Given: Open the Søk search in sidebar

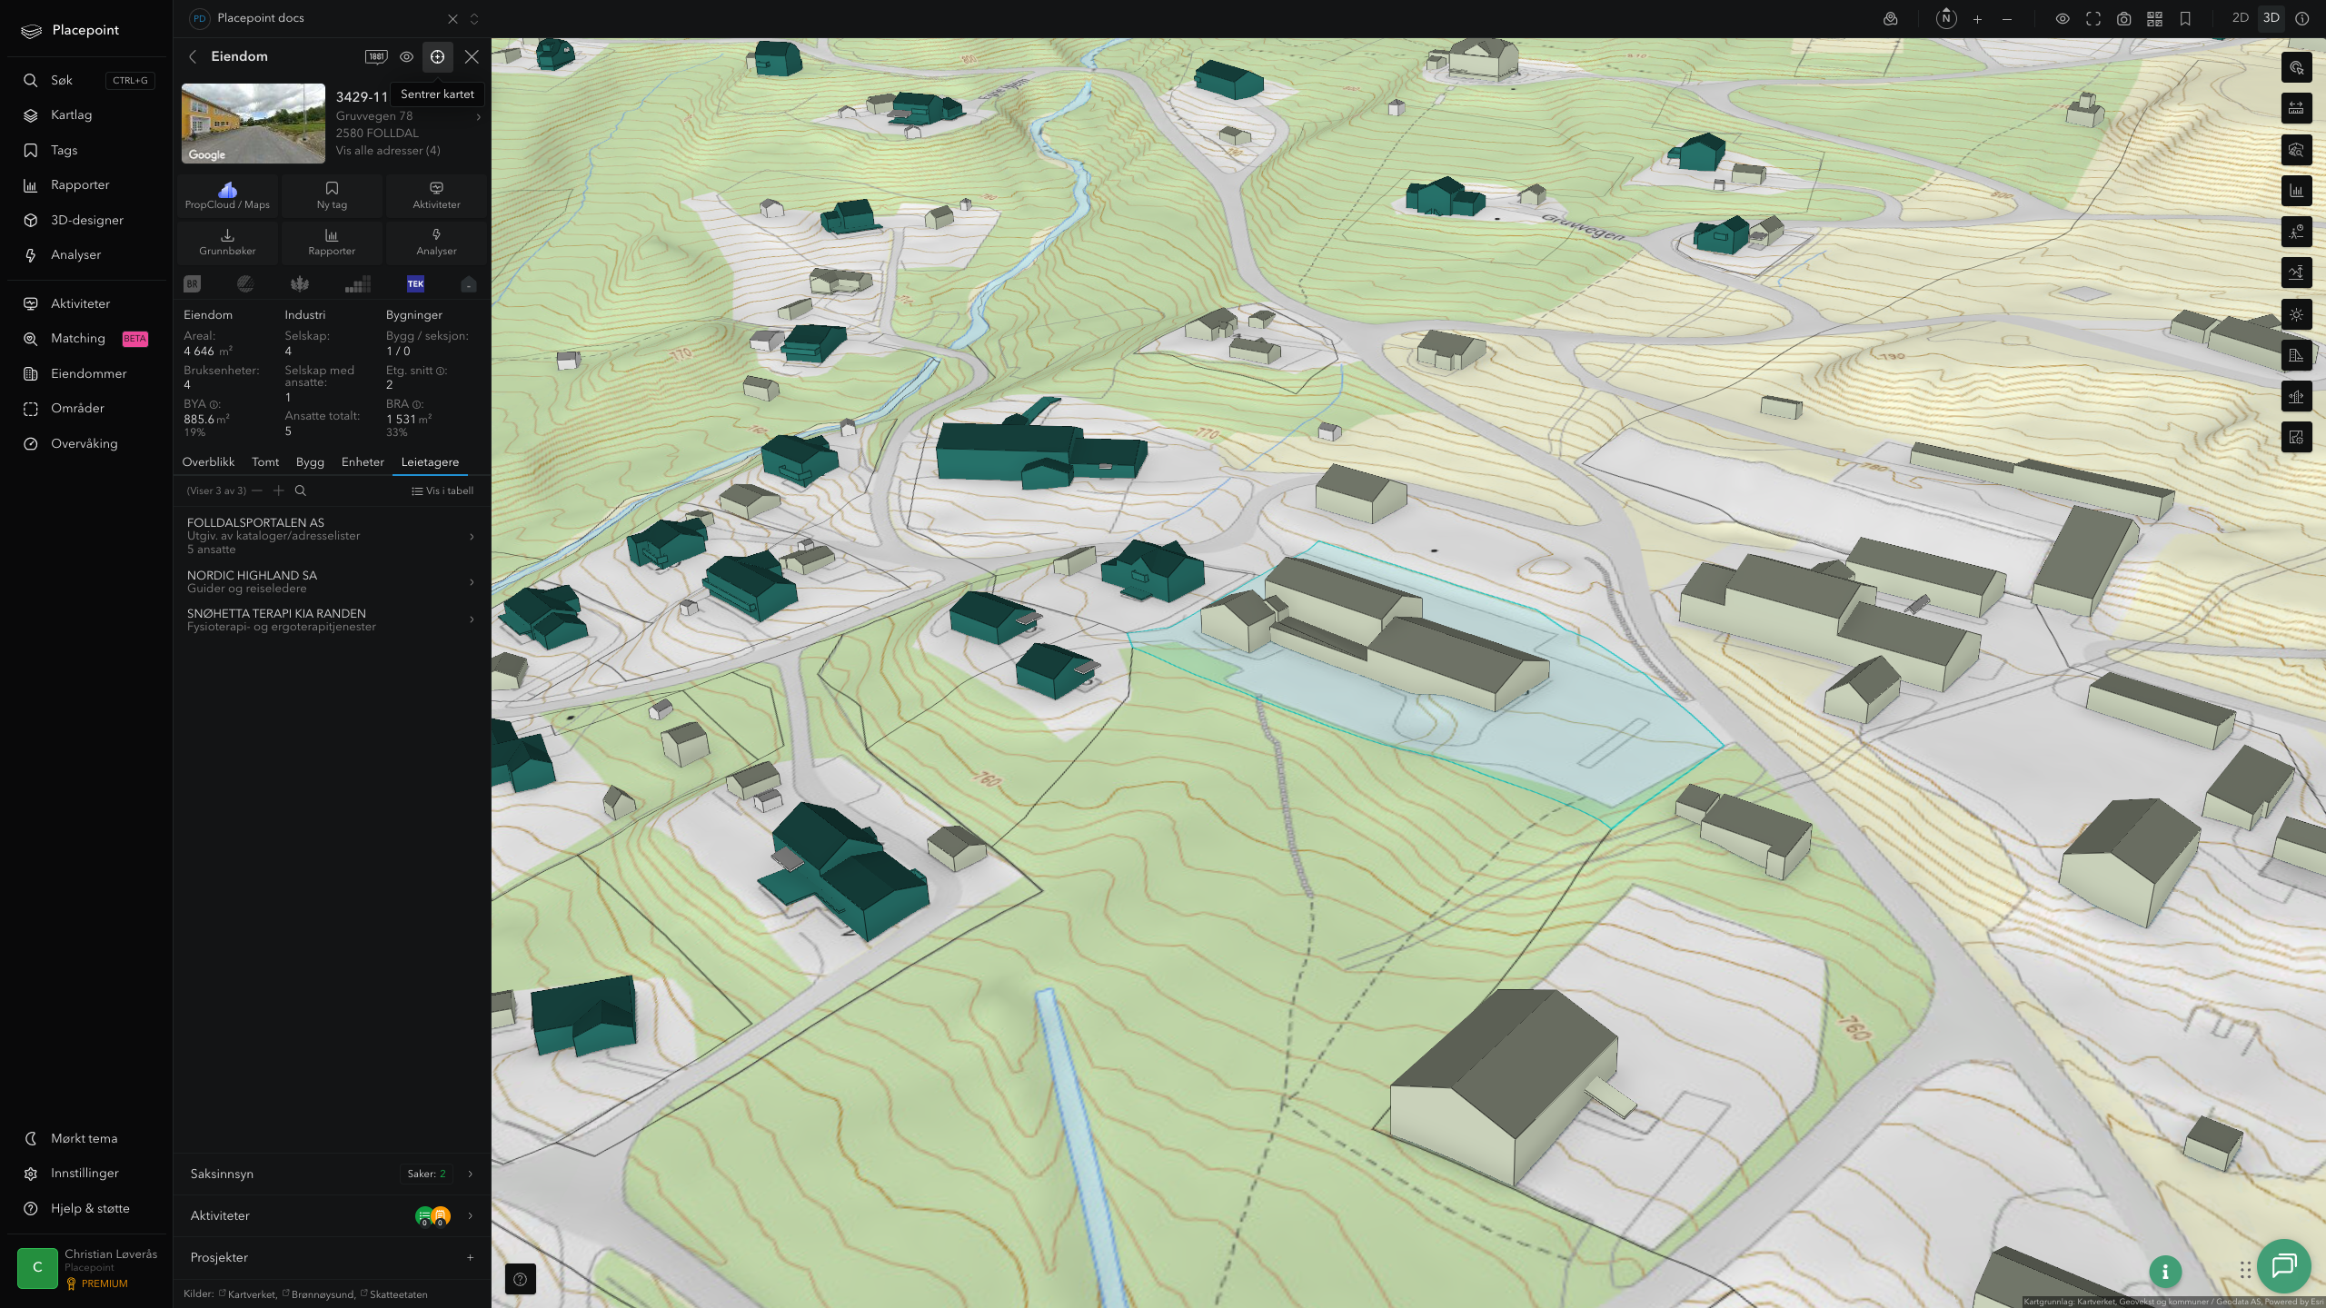Looking at the screenshot, I should 87,81.
